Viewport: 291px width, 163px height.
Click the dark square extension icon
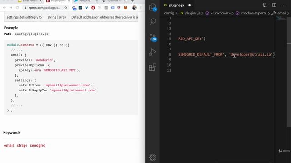pyautogui.click(x=80, y=8)
